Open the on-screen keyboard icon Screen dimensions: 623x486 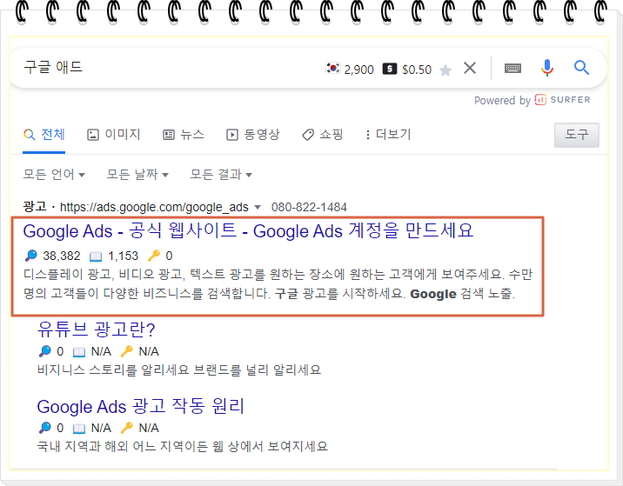coord(512,69)
